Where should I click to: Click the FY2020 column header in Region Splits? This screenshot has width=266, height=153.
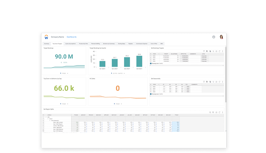click(x=76, y=115)
